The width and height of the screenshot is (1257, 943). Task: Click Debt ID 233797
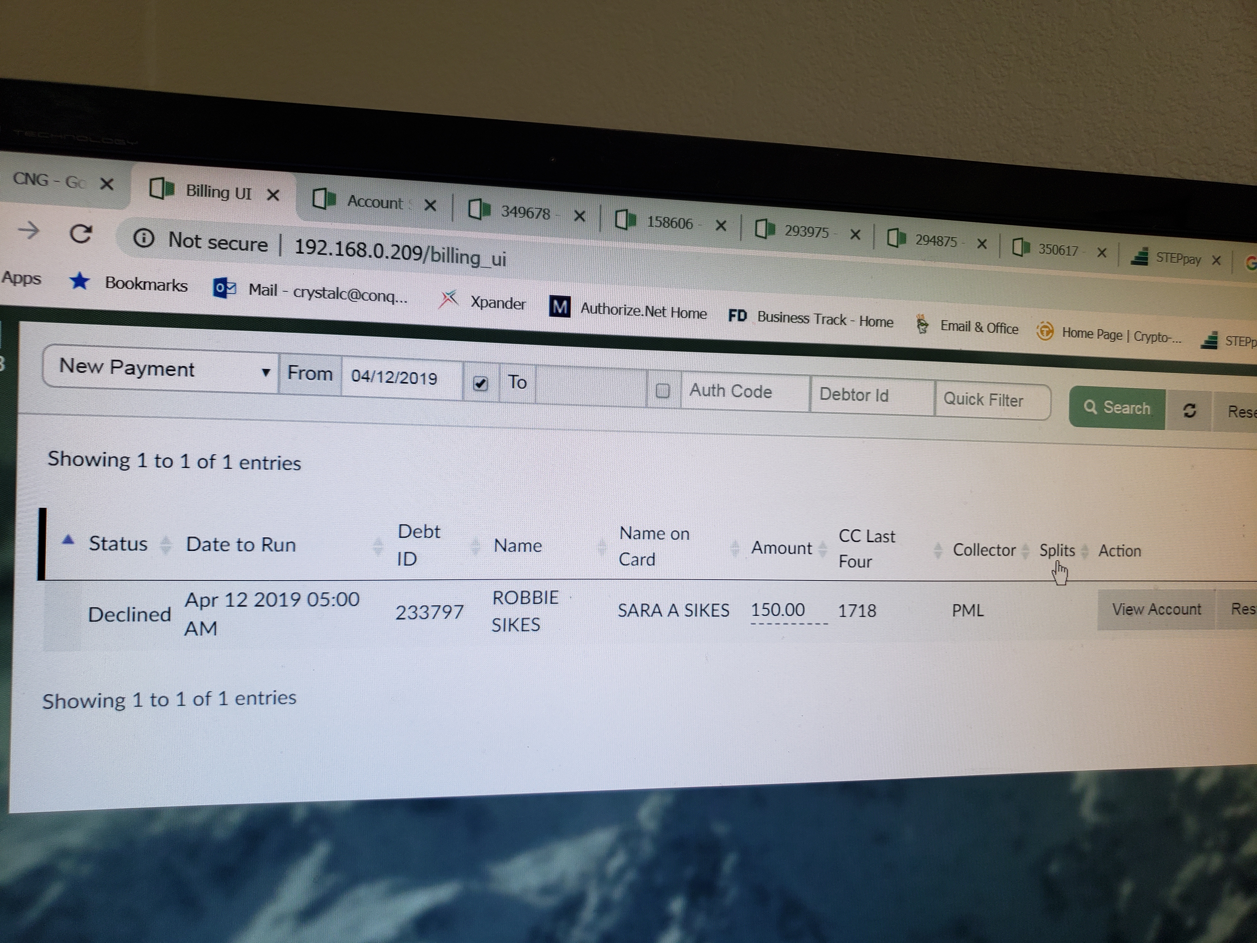430,612
